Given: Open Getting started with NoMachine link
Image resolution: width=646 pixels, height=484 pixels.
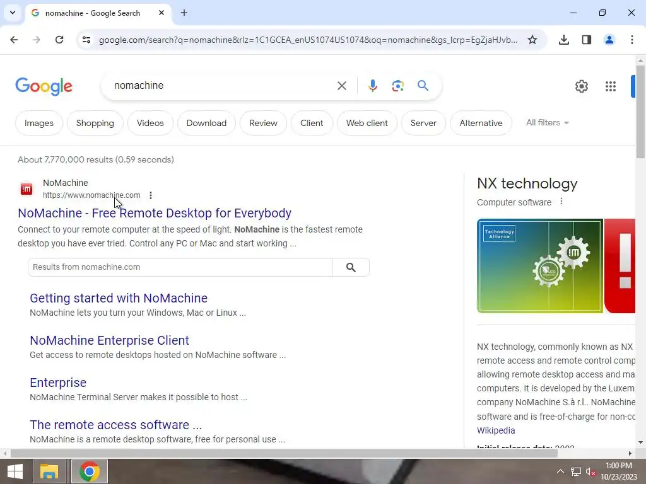Looking at the screenshot, I should pyautogui.click(x=119, y=298).
